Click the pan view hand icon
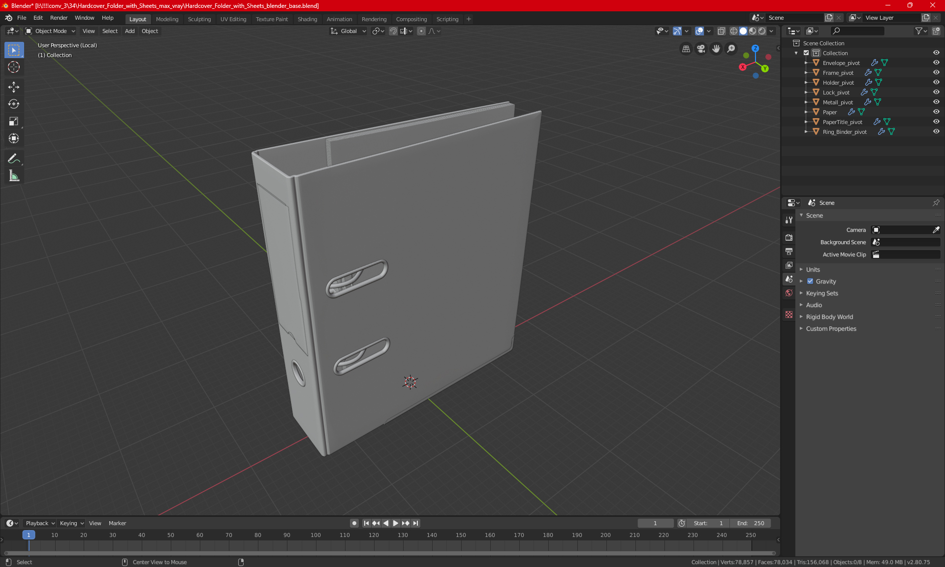Screen dimensions: 945x567 [x=716, y=49]
